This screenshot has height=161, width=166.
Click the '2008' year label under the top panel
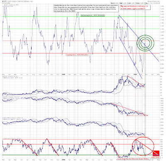click(x=63, y=74)
